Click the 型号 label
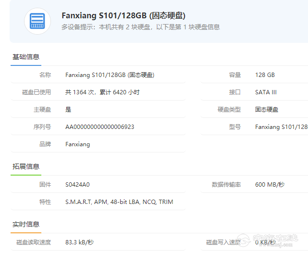308x254 pixels. 235,127
